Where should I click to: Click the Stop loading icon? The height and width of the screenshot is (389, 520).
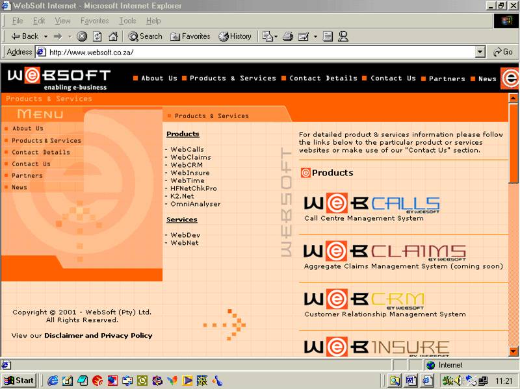click(82, 36)
